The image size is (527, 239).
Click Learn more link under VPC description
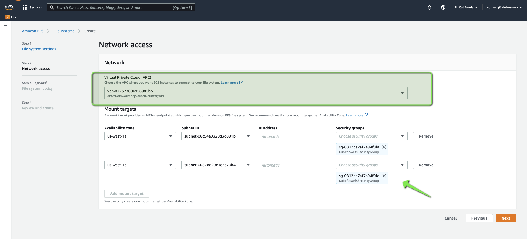tap(229, 83)
